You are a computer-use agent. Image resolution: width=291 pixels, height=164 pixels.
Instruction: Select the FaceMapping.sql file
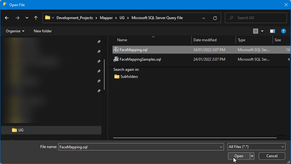(x=134, y=50)
